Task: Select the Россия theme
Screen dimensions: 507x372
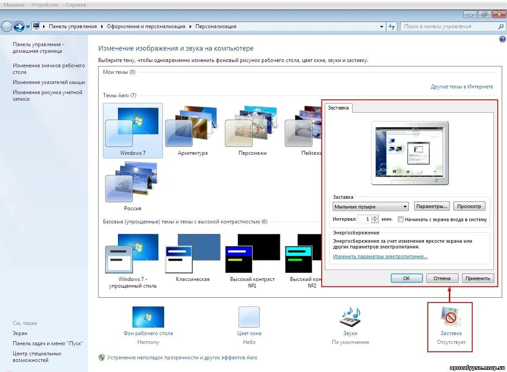Action: pos(132,186)
